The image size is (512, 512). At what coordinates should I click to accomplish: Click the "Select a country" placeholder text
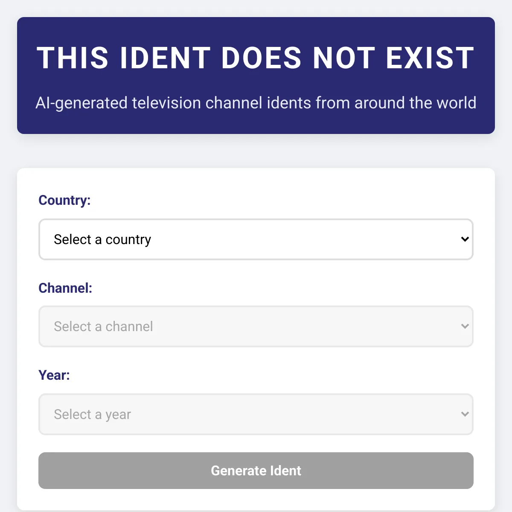coord(102,239)
